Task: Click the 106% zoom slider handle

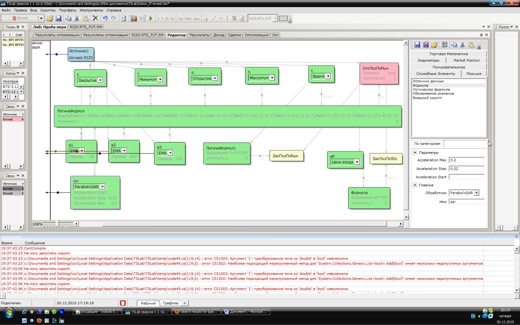Action: coord(58,223)
